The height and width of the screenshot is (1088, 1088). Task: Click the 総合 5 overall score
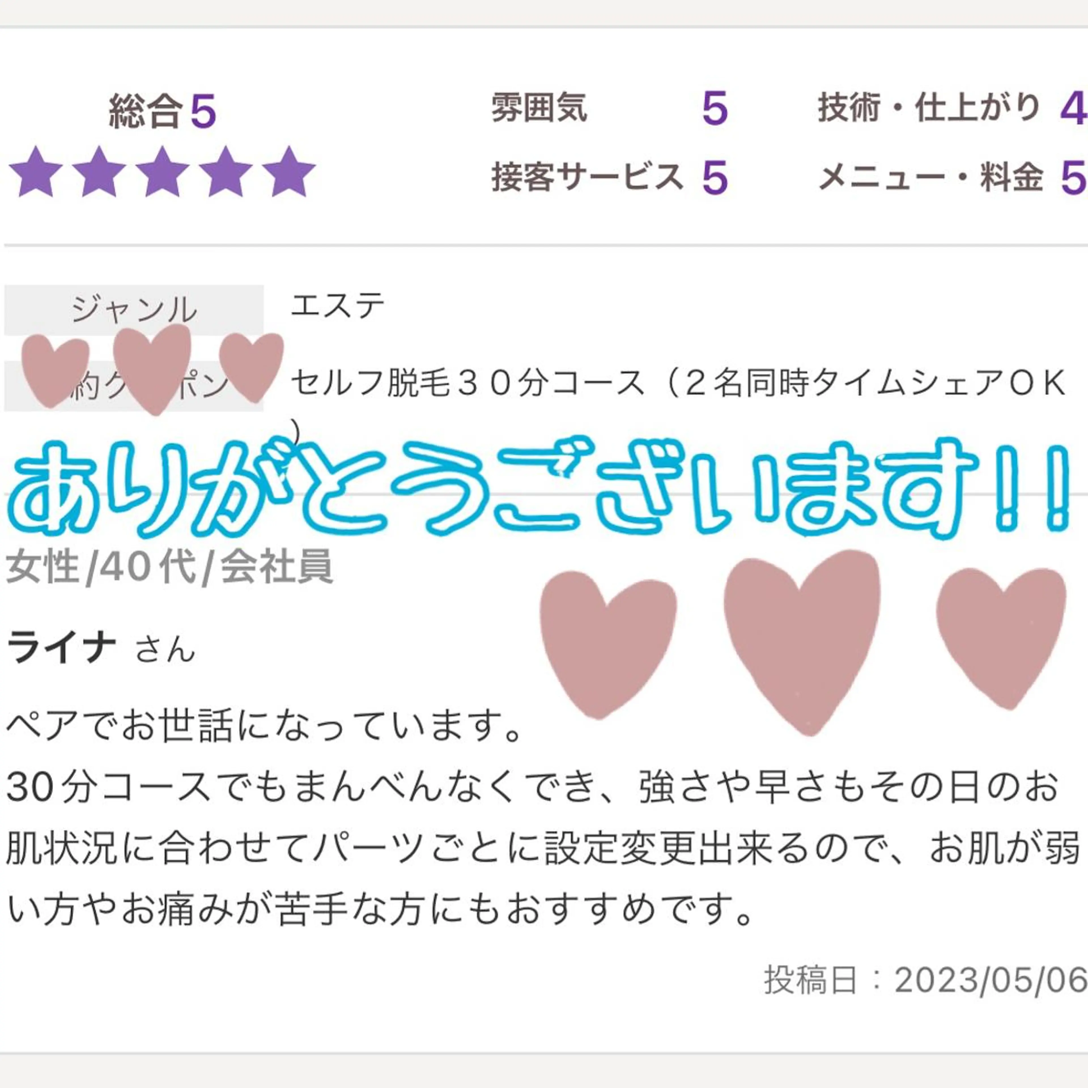click(x=163, y=110)
